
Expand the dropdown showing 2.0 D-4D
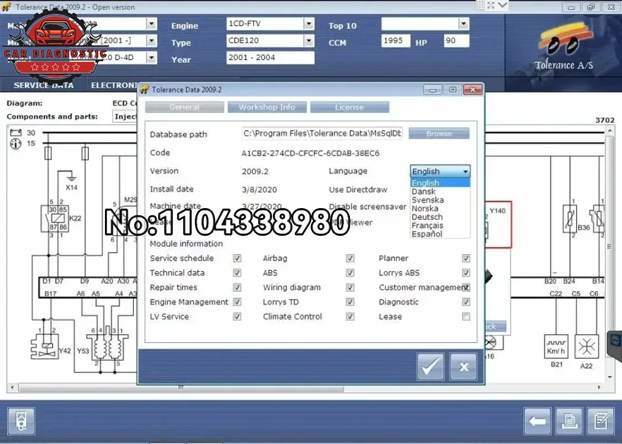[x=151, y=58]
